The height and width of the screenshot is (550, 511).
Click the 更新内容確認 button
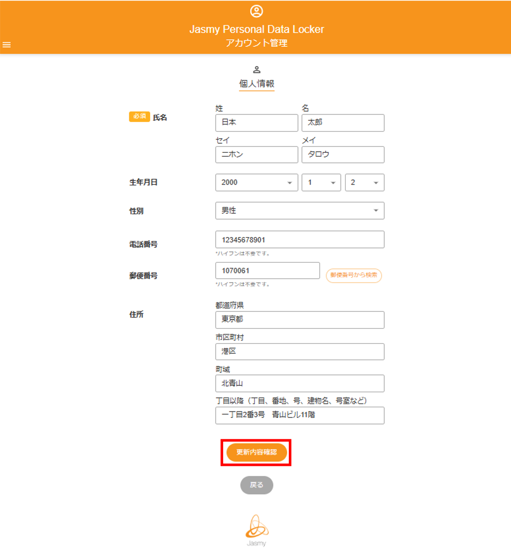[257, 453]
